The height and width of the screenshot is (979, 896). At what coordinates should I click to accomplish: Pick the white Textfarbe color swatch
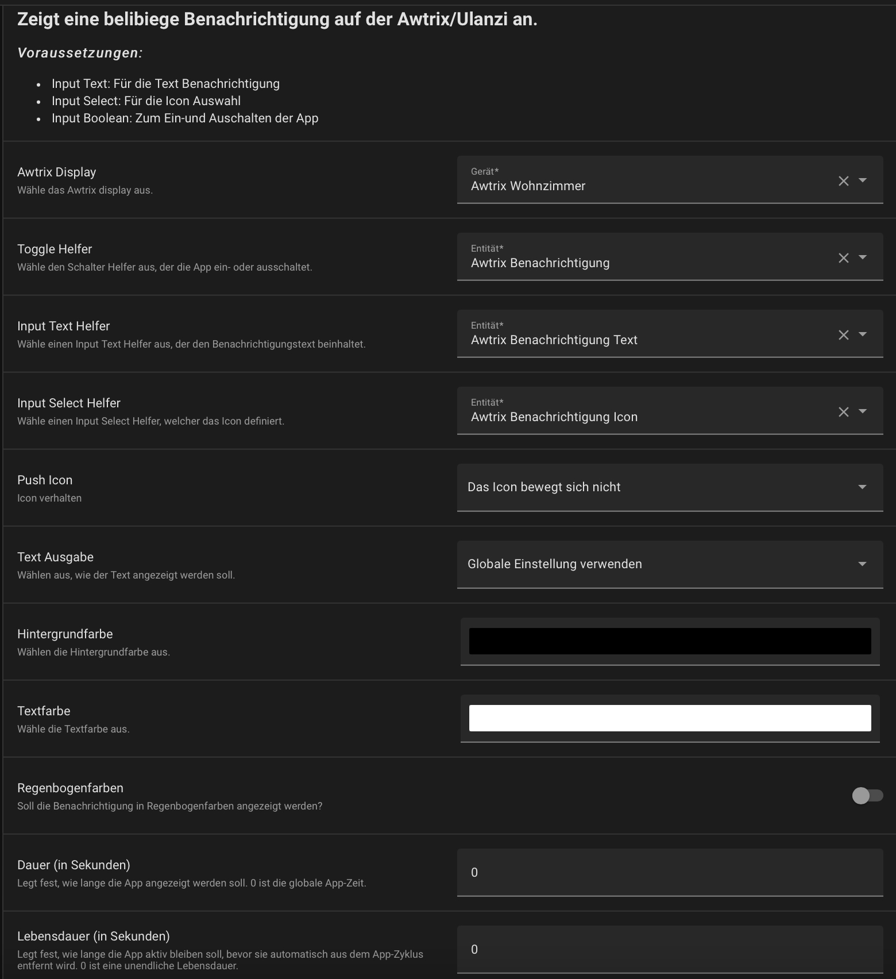click(x=670, y=718)
